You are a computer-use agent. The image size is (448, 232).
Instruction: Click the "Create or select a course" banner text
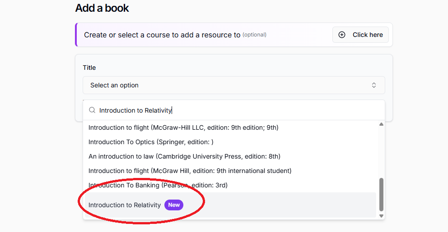(162, 35)
